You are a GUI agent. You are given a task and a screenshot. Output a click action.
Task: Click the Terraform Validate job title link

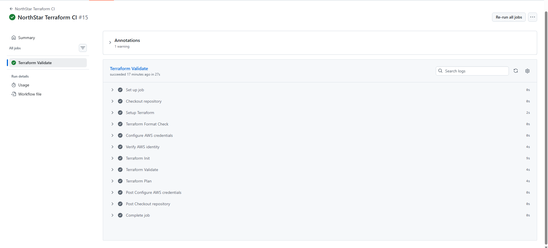point(129,68)
